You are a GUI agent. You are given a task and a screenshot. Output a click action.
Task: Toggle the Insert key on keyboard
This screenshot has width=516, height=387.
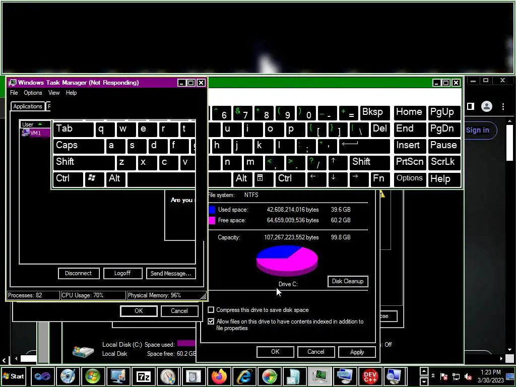[x=410, y=146]
